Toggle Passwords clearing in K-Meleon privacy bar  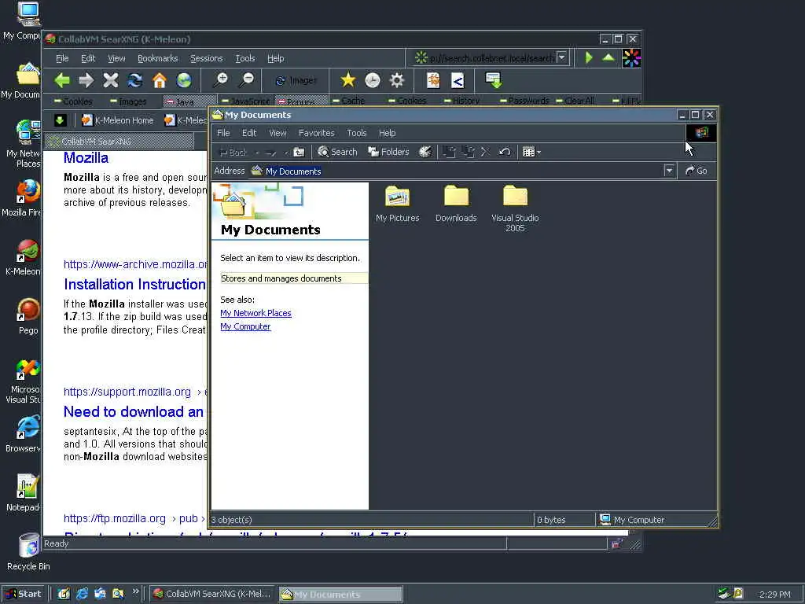[524, 101]
